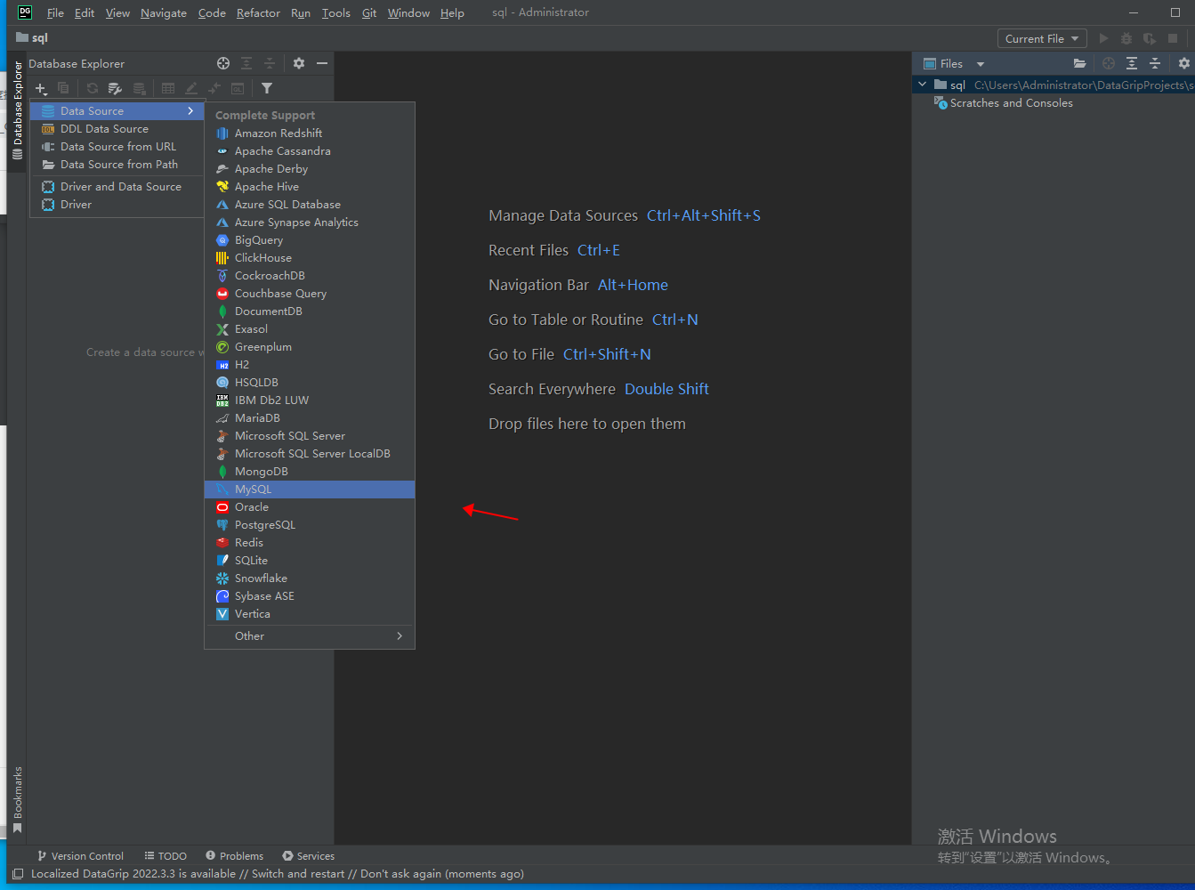This screenshot has height=890, width=1195.
Task: Click the Refresh icon in Database Explorer
Action: pyautogui.click(x=93, y=88)
